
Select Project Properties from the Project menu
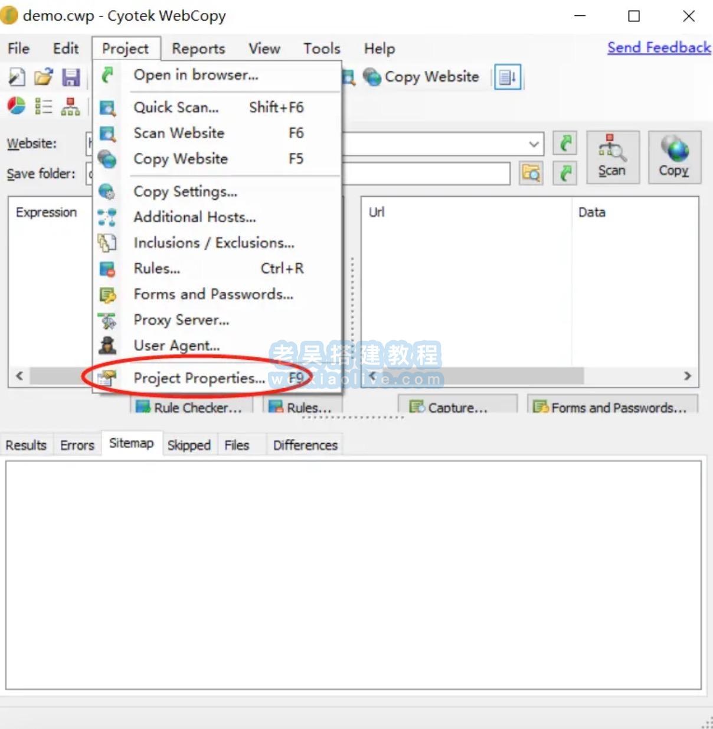click(199, 378)
